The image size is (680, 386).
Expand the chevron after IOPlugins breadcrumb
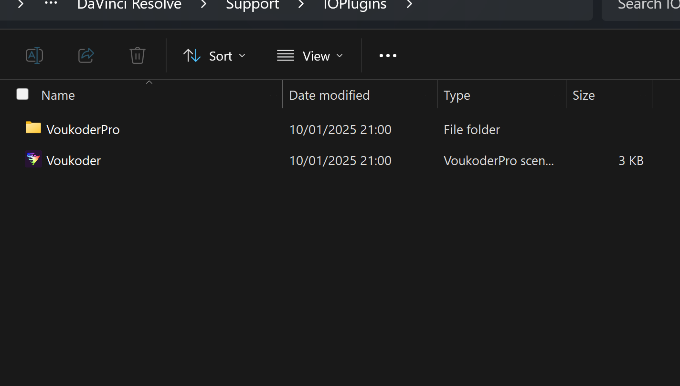pyautogui.click(x=409, y=5)
